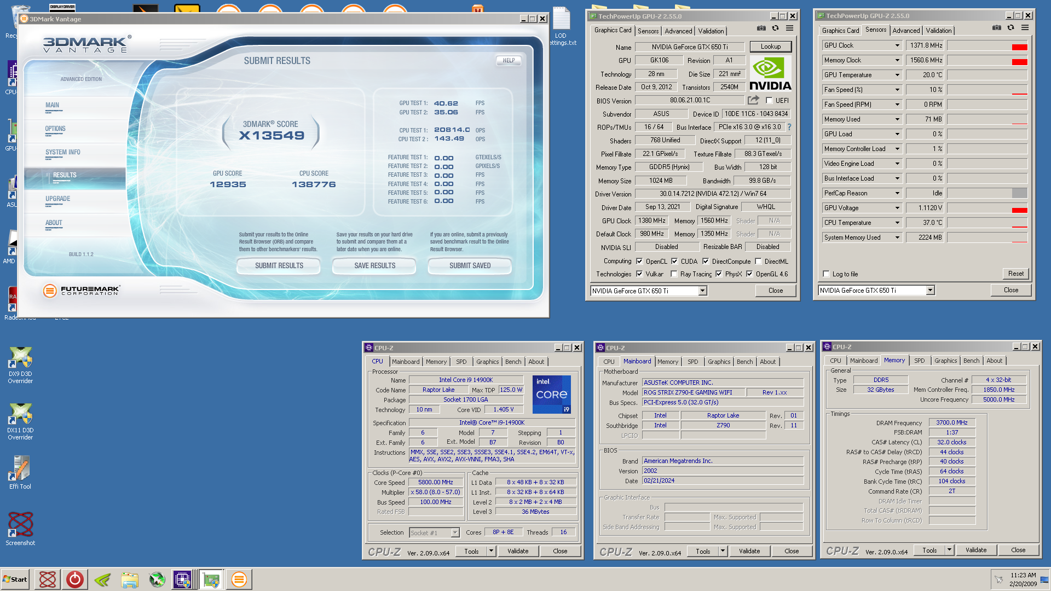Click the Bus Interface question mark in GPU-Z
Viewport: 1051px width, 591px height.
pos(789,127)
